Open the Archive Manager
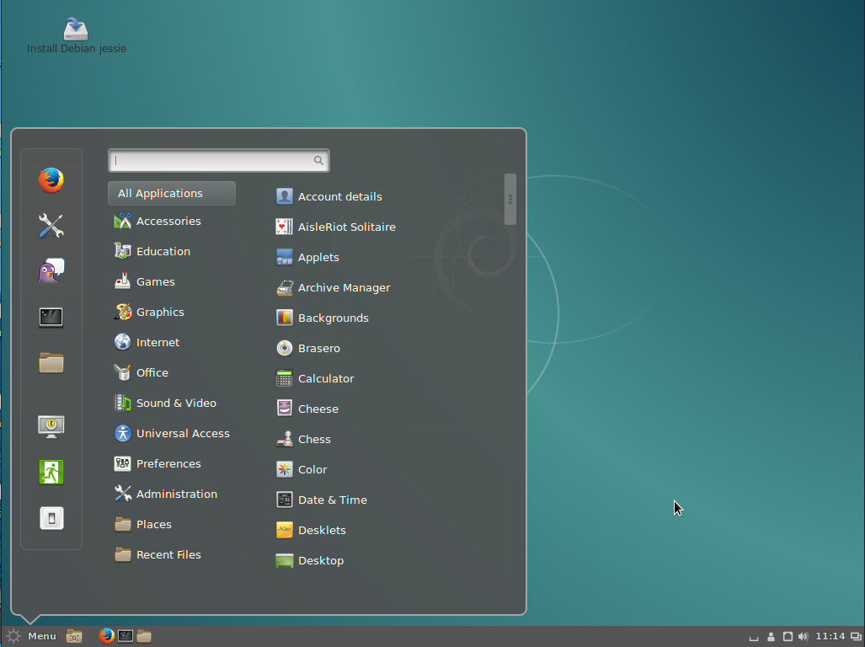865x647 pixels. coord(344,287)
